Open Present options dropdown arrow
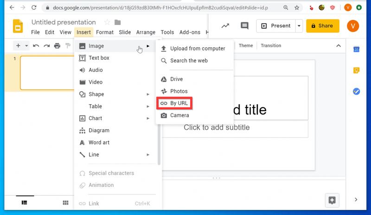 pos(299,26)
